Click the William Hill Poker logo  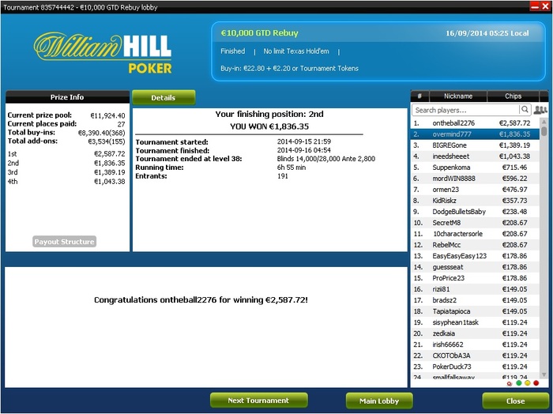(x=103, y=52)
